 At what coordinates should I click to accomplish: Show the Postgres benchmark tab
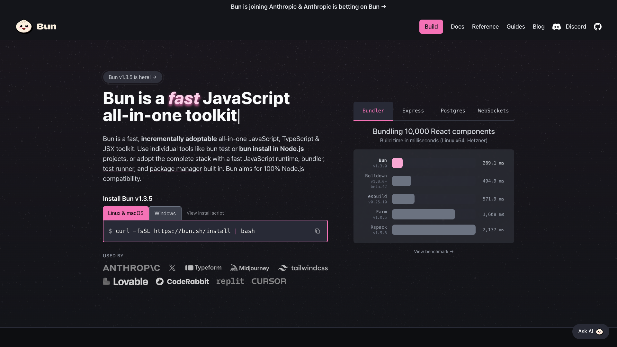453,111
